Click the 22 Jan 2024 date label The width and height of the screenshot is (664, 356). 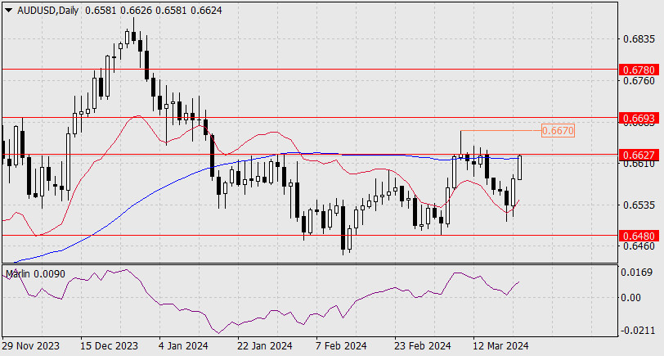tap(264, 346)
